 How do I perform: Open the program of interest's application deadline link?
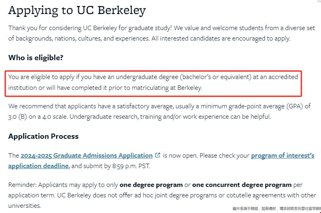283,156
